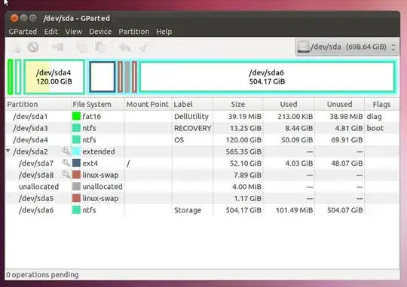Viewport: 407px width, 287px height.
Task: Select the /dev/sda3 RECOVERY partition row
Action: (x=202, y=128)
